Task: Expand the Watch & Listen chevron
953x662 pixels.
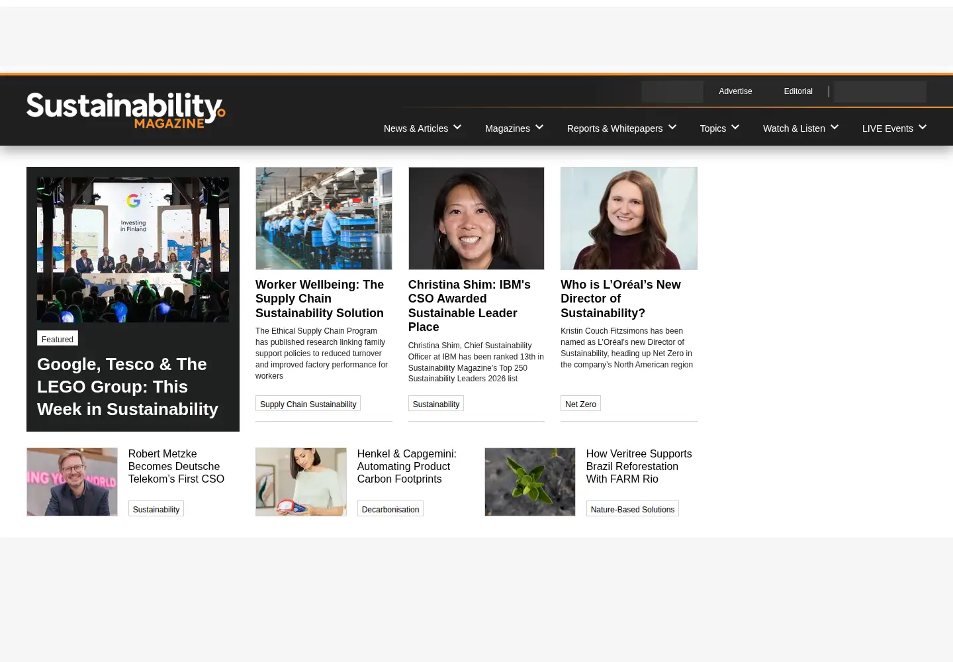Action: point(835,127)
